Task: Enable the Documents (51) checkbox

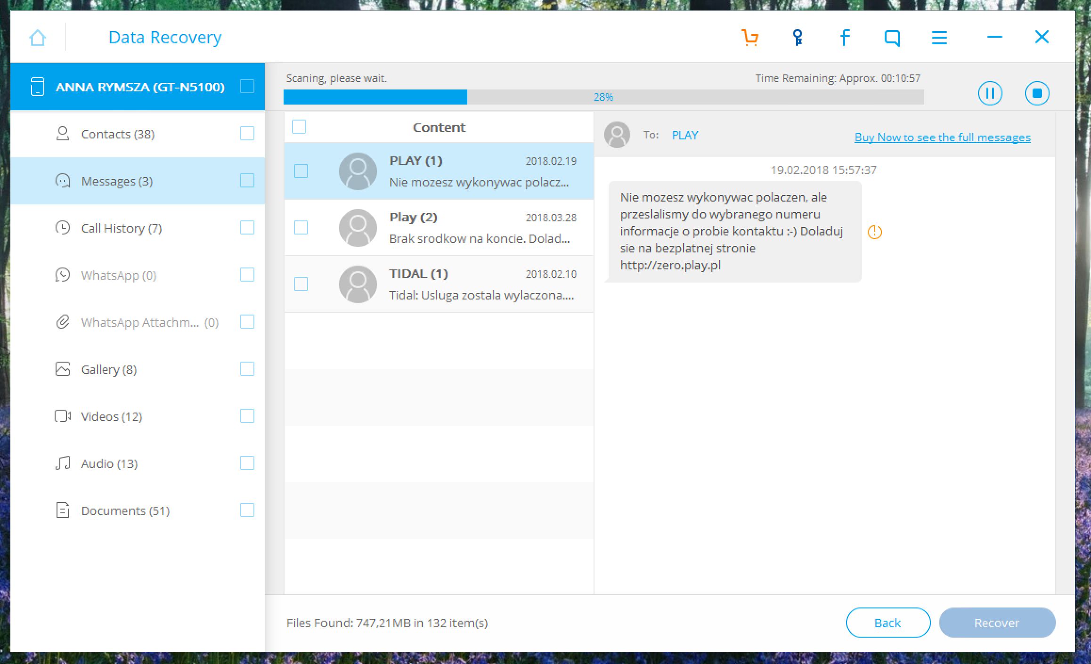Action: (247, 510)
